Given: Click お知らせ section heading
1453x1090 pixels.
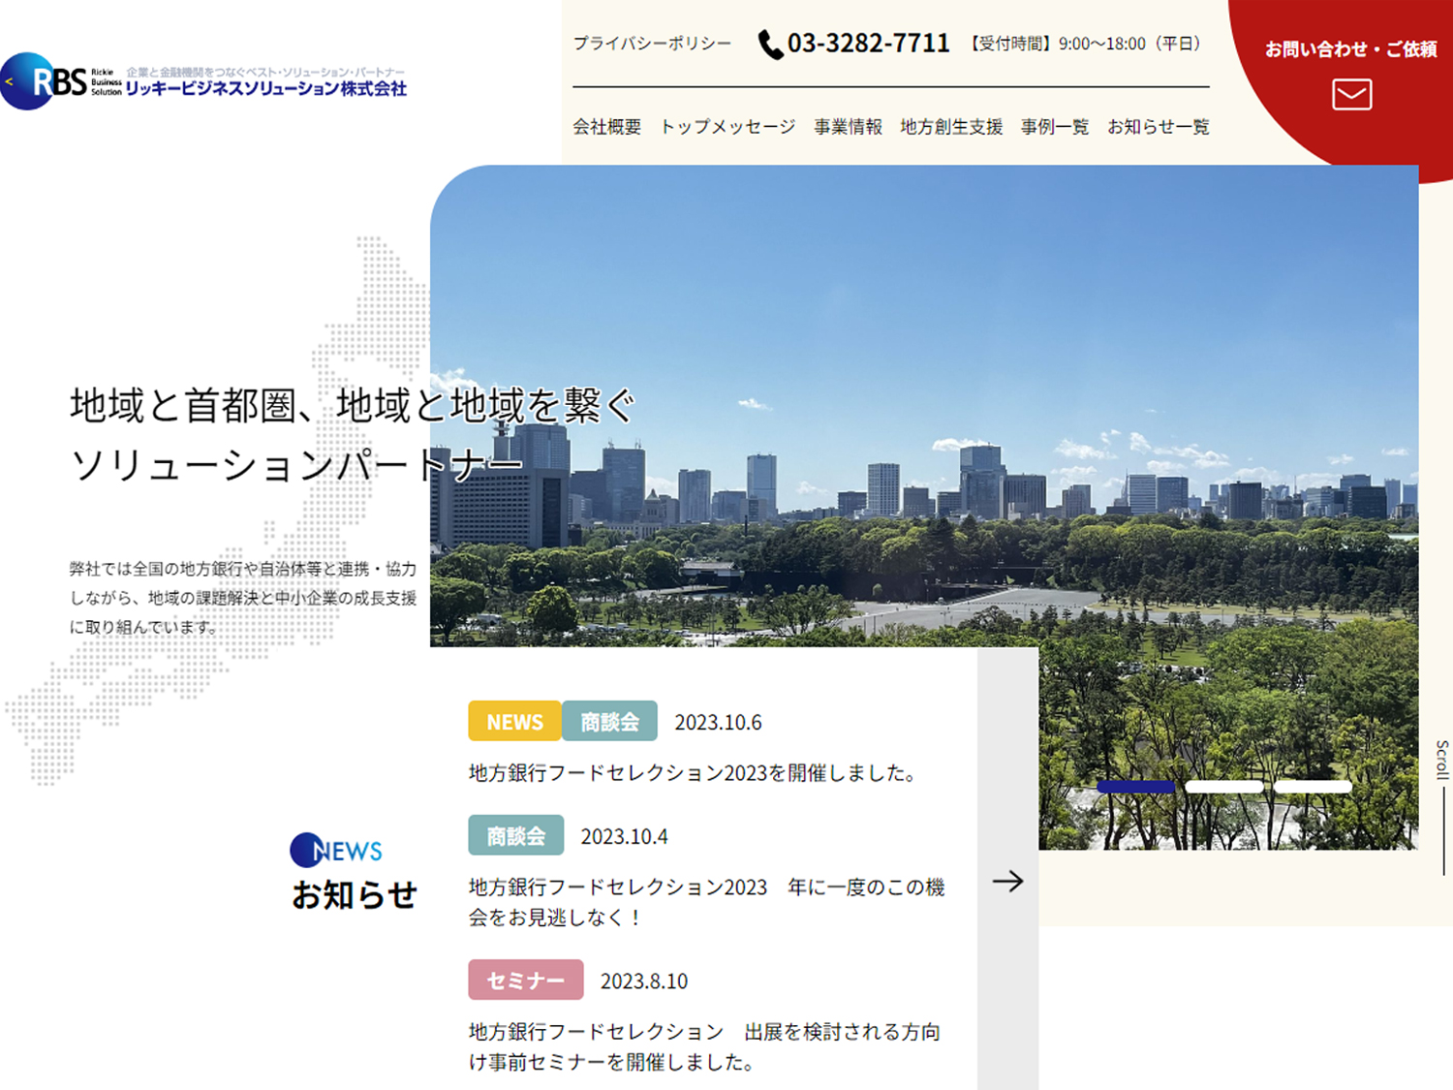Looking at the screenshot, I should click(x=355, y=894).
